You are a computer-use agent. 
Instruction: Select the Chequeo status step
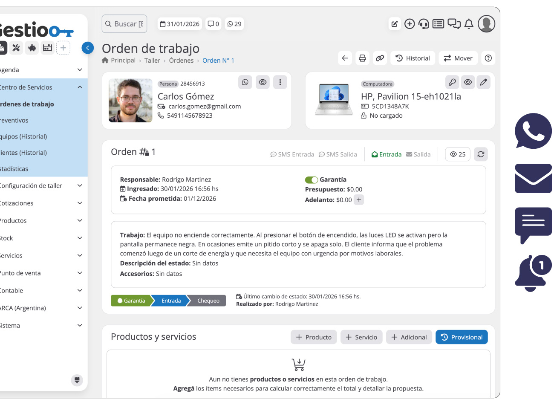(208, 301)
